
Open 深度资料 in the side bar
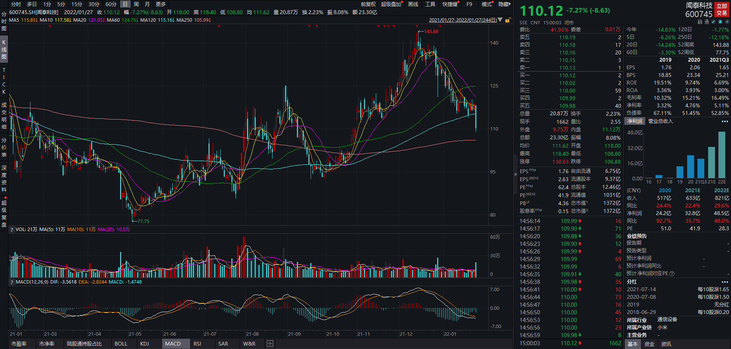click(4, 178)
